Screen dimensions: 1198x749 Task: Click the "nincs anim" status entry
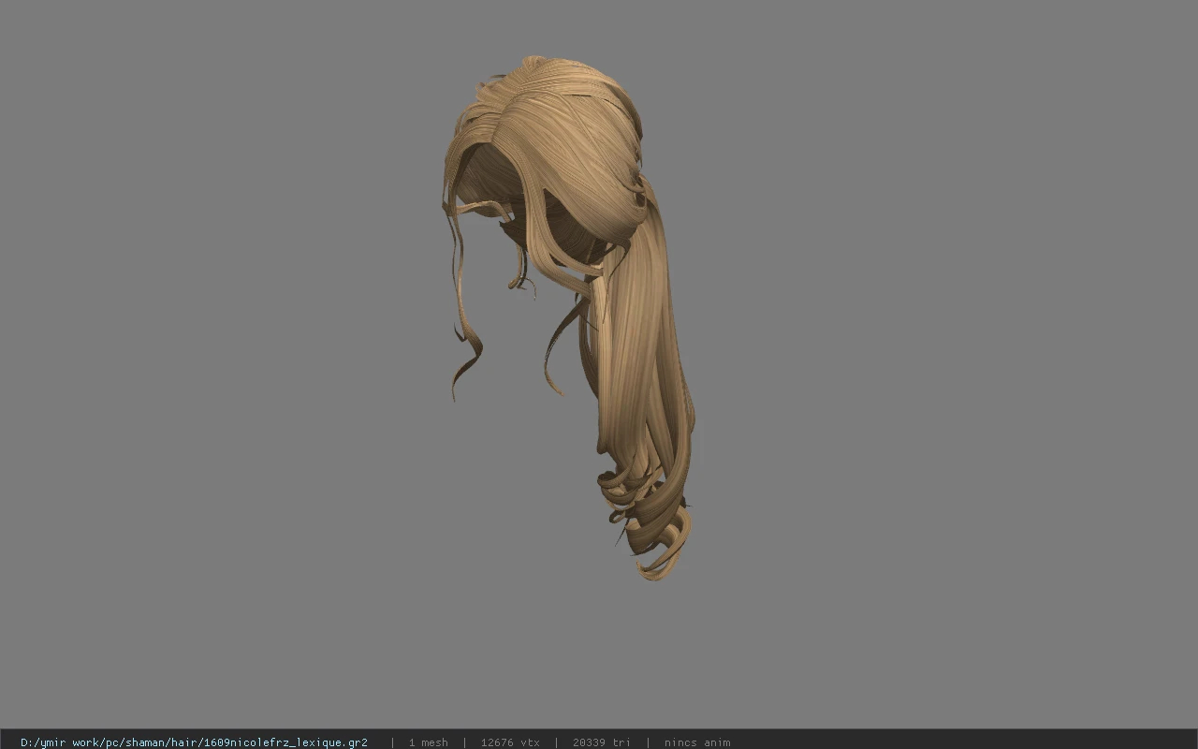(x=697, y=742)
